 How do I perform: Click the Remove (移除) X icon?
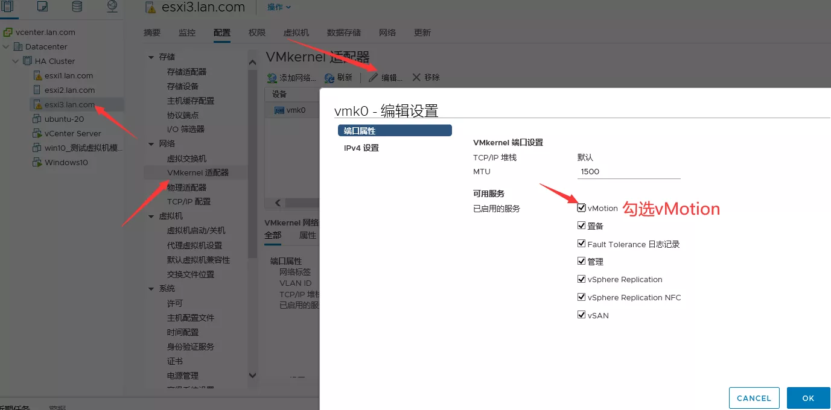[416, 77]
